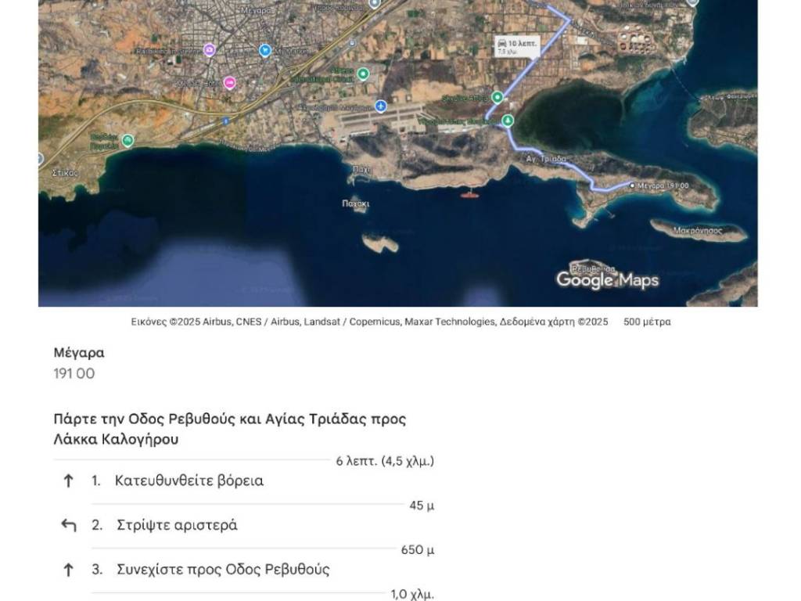The width and height of the screenshot is (801, 601).
Task: Select step Συνεχίστε προς Οδος Ρεβυθούς
Action: pyautogui.click(x=223, y=570)
